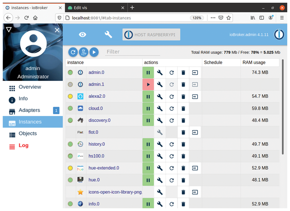
Task: Open hue.0 configuration wrench
Action: coord(160,180)
